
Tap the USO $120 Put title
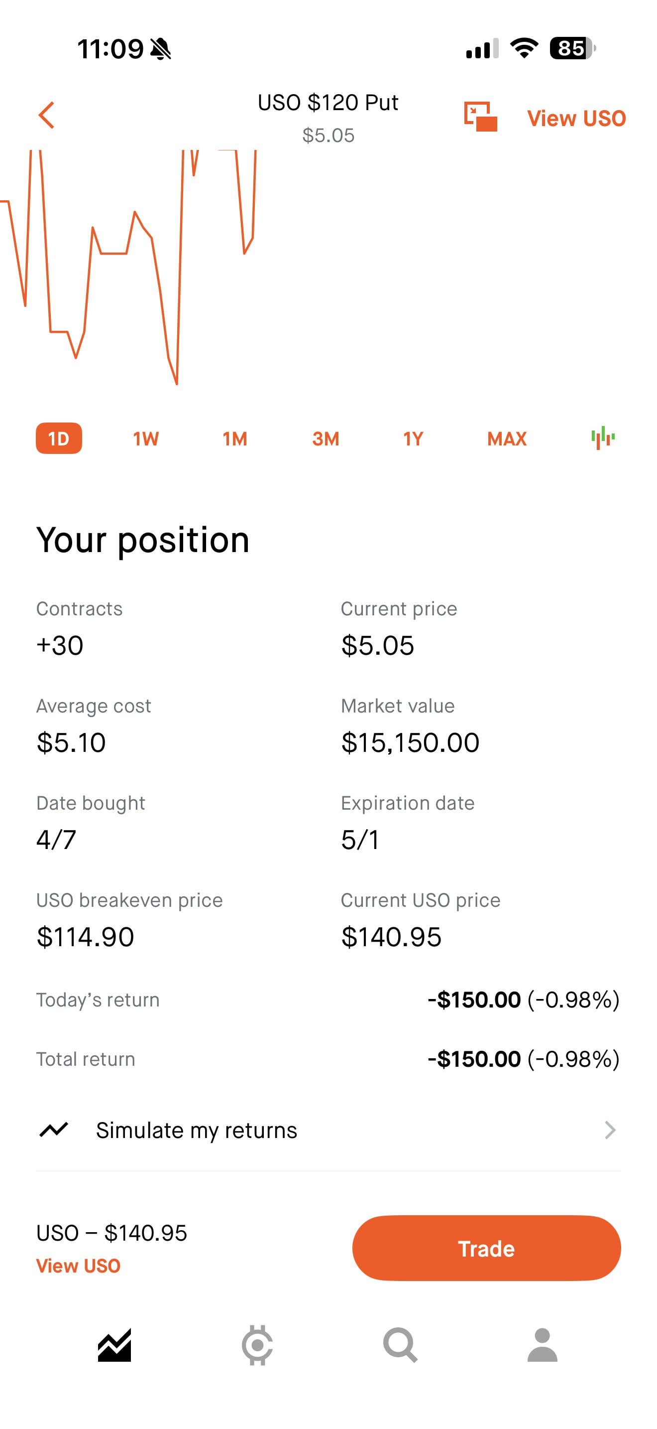(328, 103)
